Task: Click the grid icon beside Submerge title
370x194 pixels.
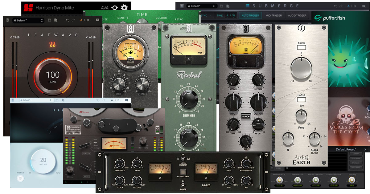Action: click(248, 6)
